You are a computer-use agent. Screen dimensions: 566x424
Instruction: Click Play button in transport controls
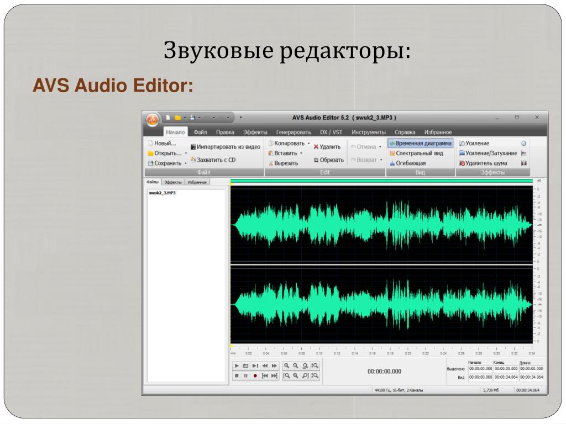click(x=237, y=365)
